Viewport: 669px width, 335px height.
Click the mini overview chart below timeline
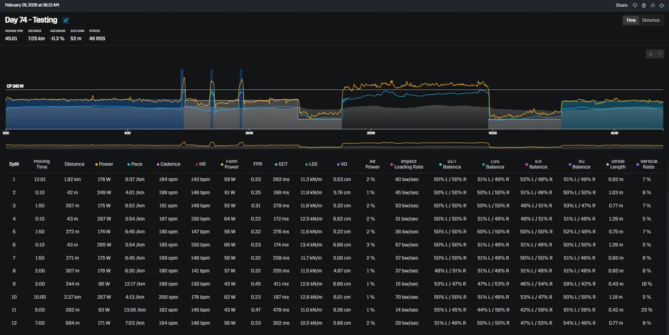pos(334,145)
